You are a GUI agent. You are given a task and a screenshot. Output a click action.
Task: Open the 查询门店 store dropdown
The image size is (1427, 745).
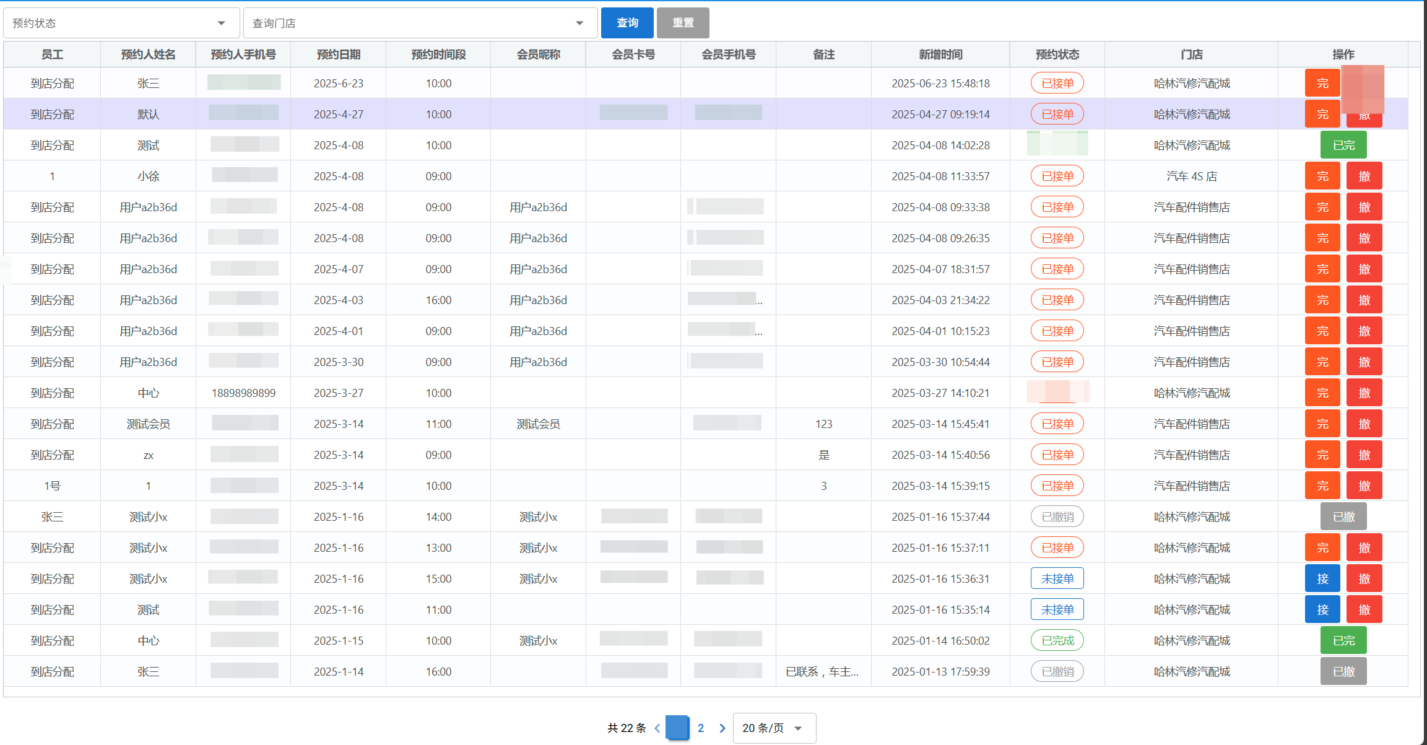420,23
